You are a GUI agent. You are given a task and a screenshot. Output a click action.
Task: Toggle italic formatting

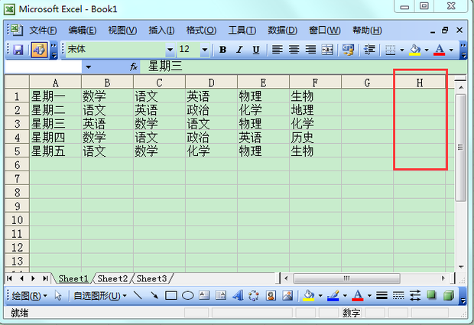(x=239, y=50)
